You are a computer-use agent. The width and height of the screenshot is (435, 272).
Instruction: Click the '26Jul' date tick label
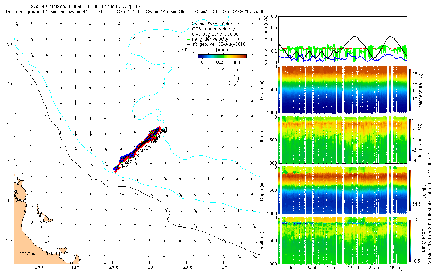tap(353, 268)
